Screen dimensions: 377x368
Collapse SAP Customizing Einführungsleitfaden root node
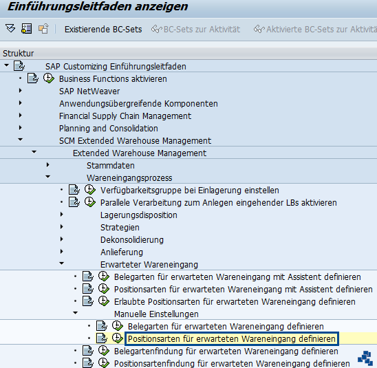point(6,65)
